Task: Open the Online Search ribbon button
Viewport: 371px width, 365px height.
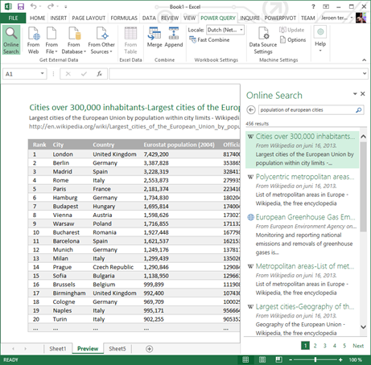Action: coord(11,40)
